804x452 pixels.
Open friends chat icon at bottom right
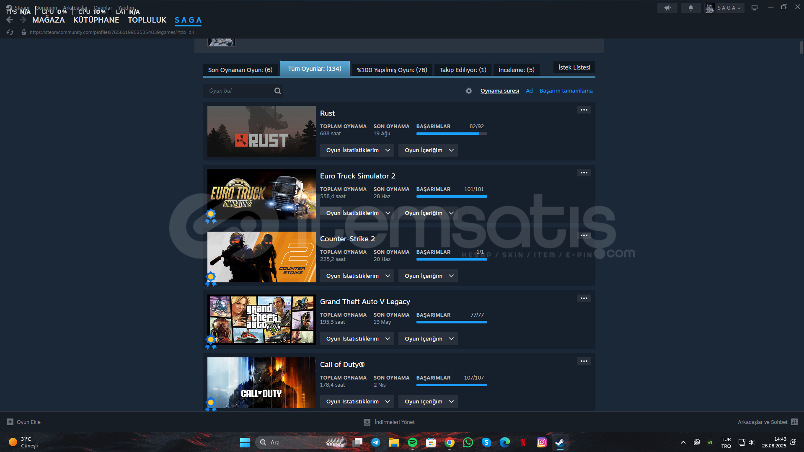point(794,422)
